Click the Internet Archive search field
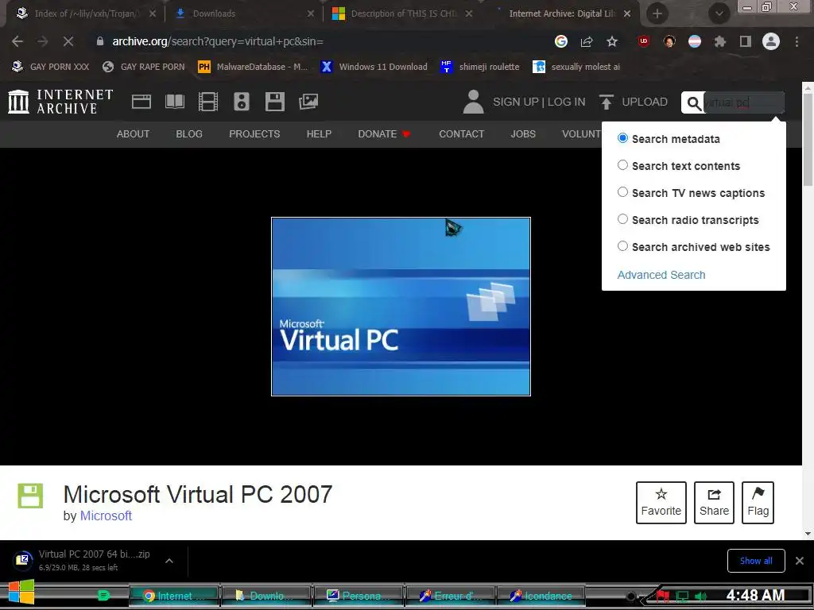 743,103
